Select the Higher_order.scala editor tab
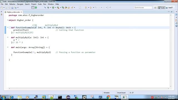Image resolution: width=178 pixels, height=100 pixels. (13, 12)
